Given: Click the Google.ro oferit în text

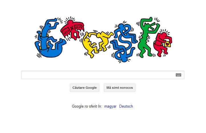Looking at the screenshot, I should (87, 106).
